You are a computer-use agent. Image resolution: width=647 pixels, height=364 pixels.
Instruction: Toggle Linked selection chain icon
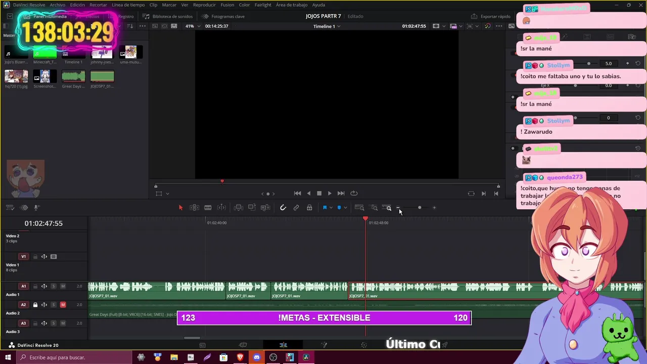coord(296,208)
